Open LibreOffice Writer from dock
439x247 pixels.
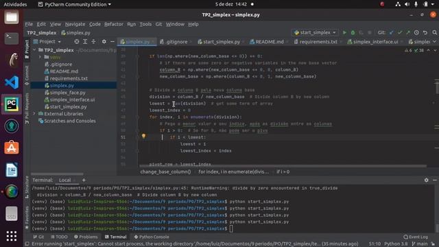click(12, 169)
